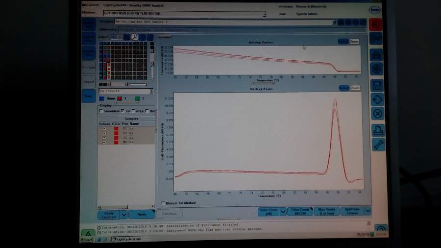Click the first blue icon right of Analysis field

341,22
